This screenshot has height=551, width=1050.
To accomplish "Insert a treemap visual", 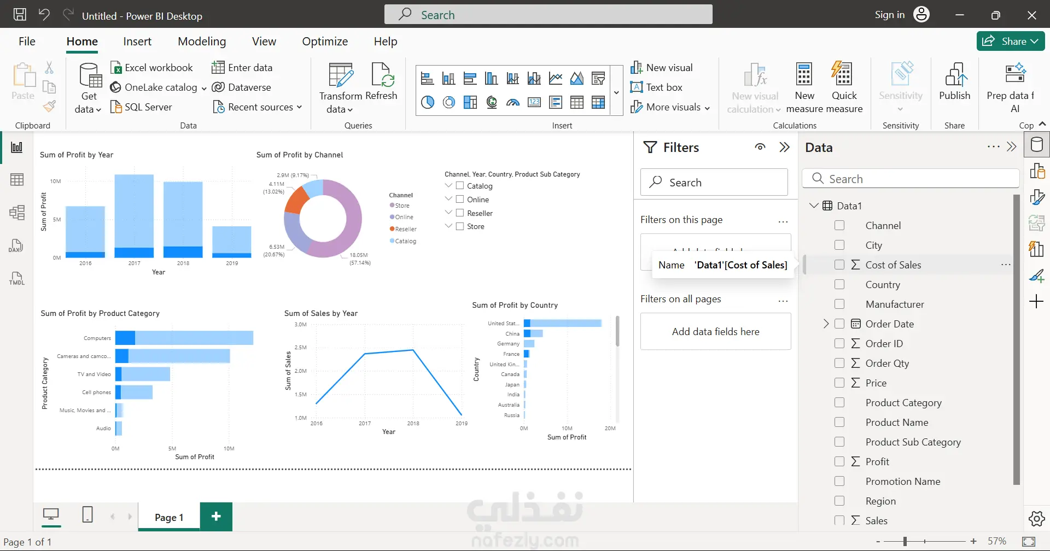I will point(470,102).
